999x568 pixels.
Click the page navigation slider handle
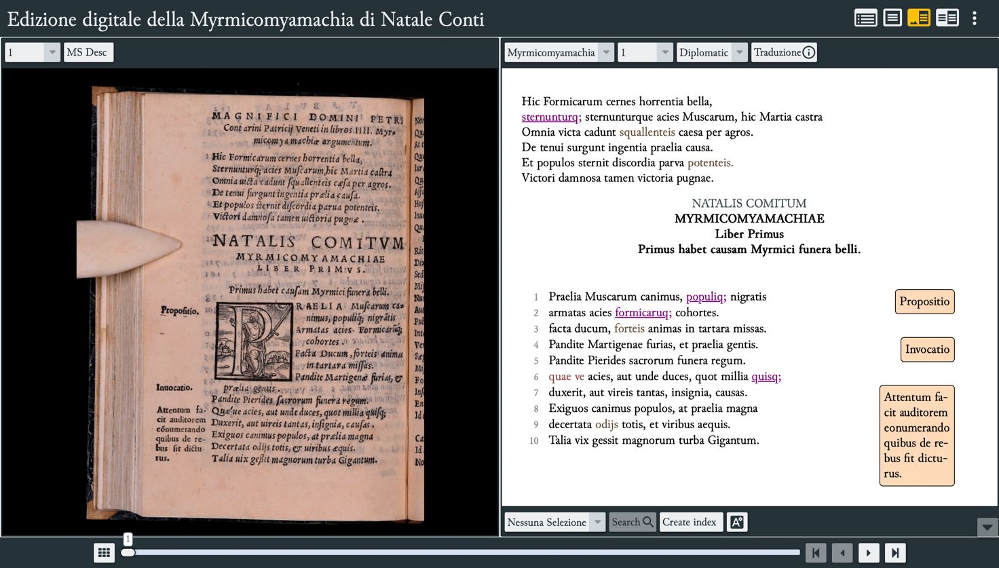point(128,552)
